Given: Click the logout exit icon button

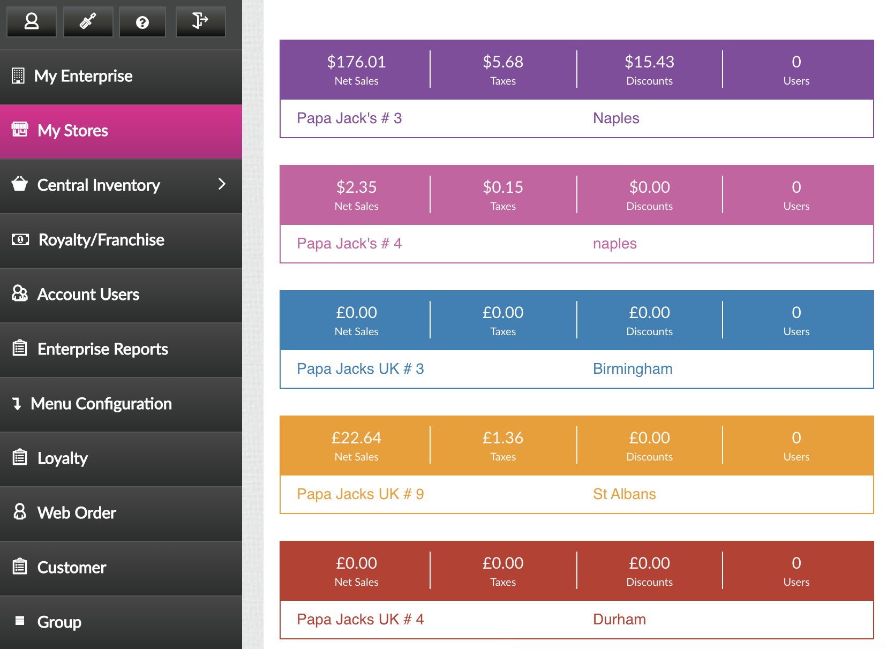Looking at the screenshot, I should click(x=200, y=22).
